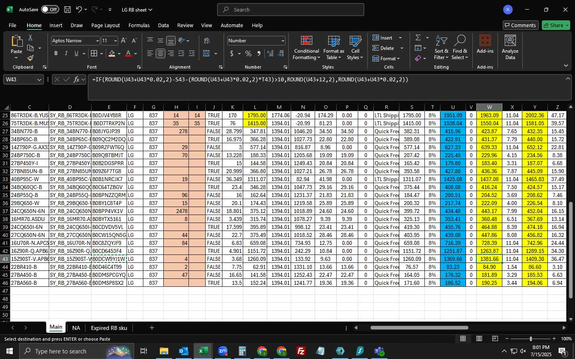Click the Decrease Indent icon
This screenshot has width=575, height=359.
click(x=181, y=53)
